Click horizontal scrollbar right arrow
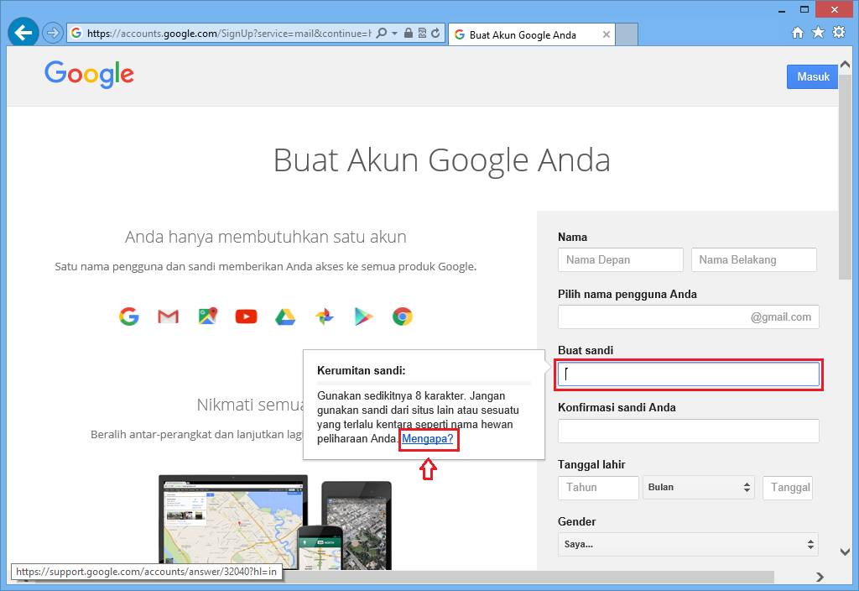859x591 pixels. pyautogui.click(x=820, y=577)
